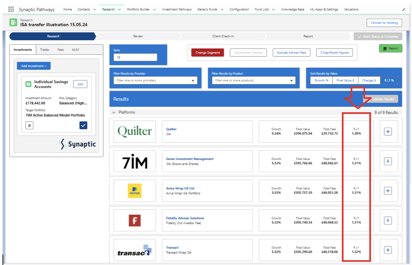Open the Quilter provider link
412x265 pixels.
coord(171,129)
